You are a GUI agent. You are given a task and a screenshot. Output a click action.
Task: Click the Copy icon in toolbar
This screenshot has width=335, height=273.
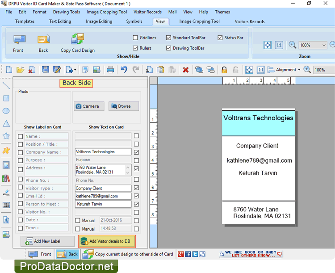point(160,70)
